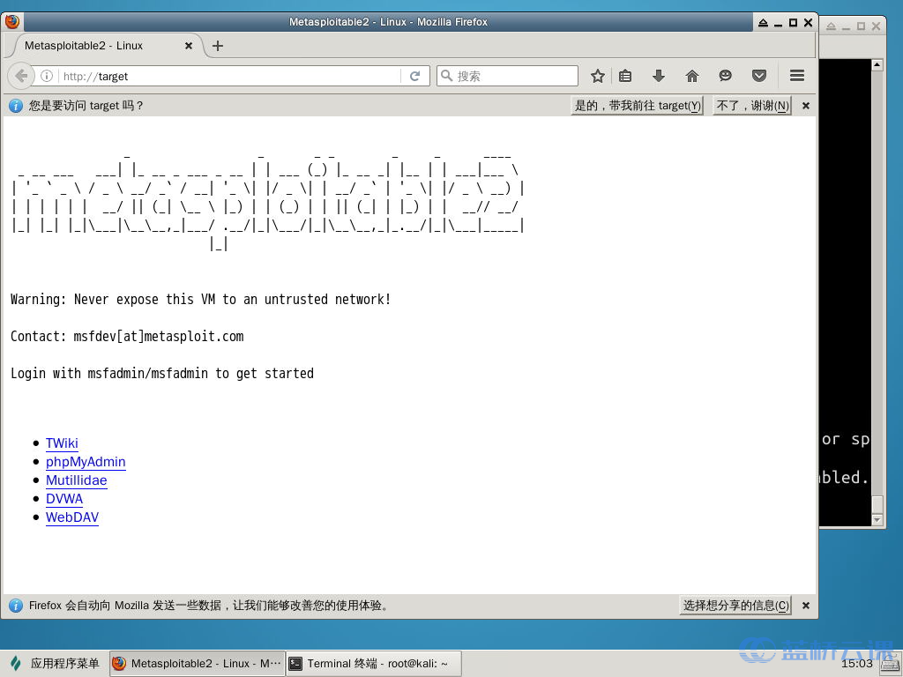Click 'Contact: msfdev[at]metasploit.com' text

click(x=127, y=337)
